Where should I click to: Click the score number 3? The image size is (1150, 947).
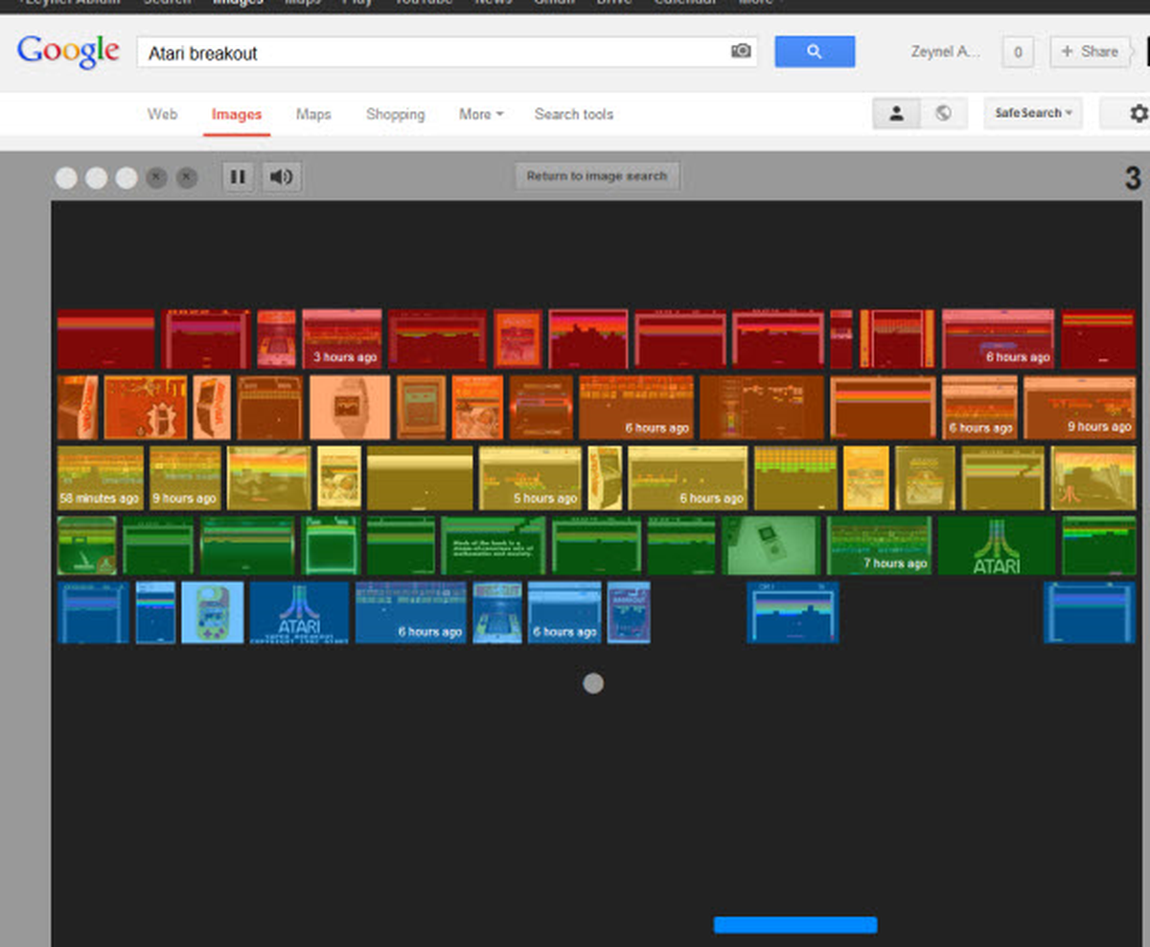click(1133, 178)
